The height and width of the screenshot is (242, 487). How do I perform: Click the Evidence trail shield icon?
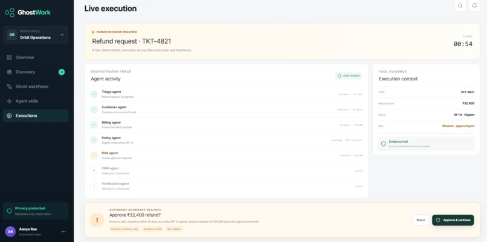click(383, 144)
